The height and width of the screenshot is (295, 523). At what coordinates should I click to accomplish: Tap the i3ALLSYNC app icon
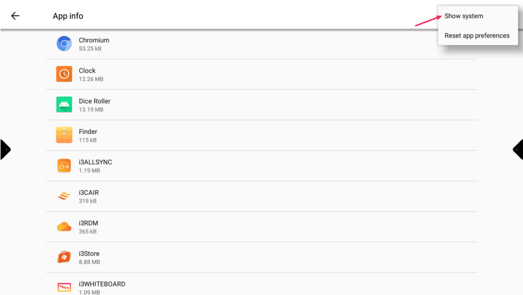click(x=64, y=166)
